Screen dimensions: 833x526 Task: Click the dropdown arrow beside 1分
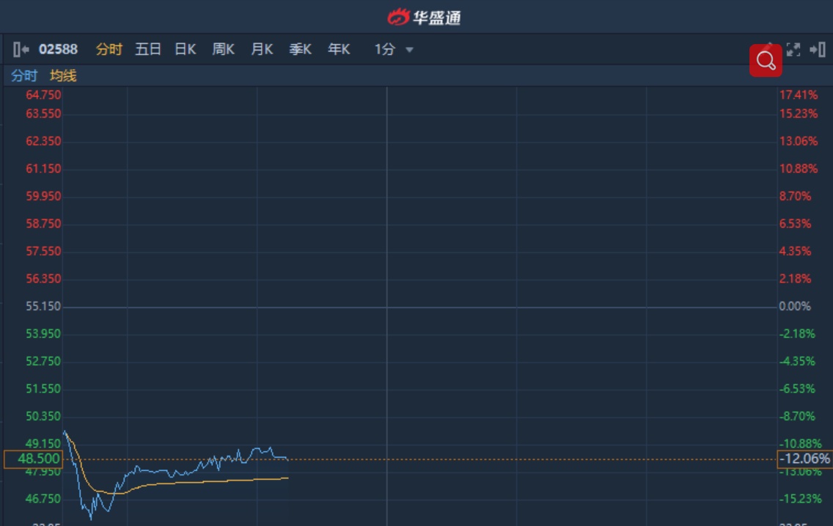[x=409, y=50]
